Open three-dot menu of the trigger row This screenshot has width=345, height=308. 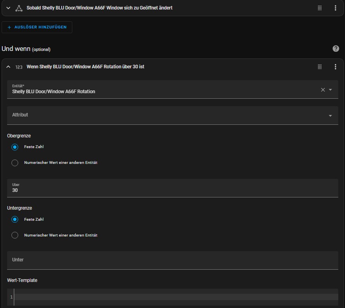[336, 8]
